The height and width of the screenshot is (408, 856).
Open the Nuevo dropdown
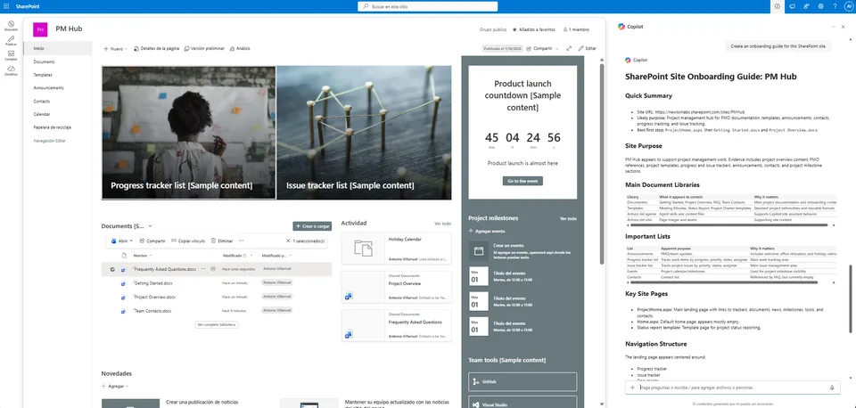click(115, 48)
